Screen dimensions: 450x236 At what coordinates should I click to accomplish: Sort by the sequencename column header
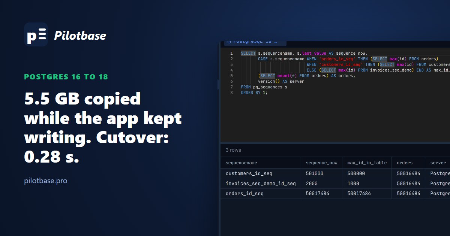(x=261, y=163)
